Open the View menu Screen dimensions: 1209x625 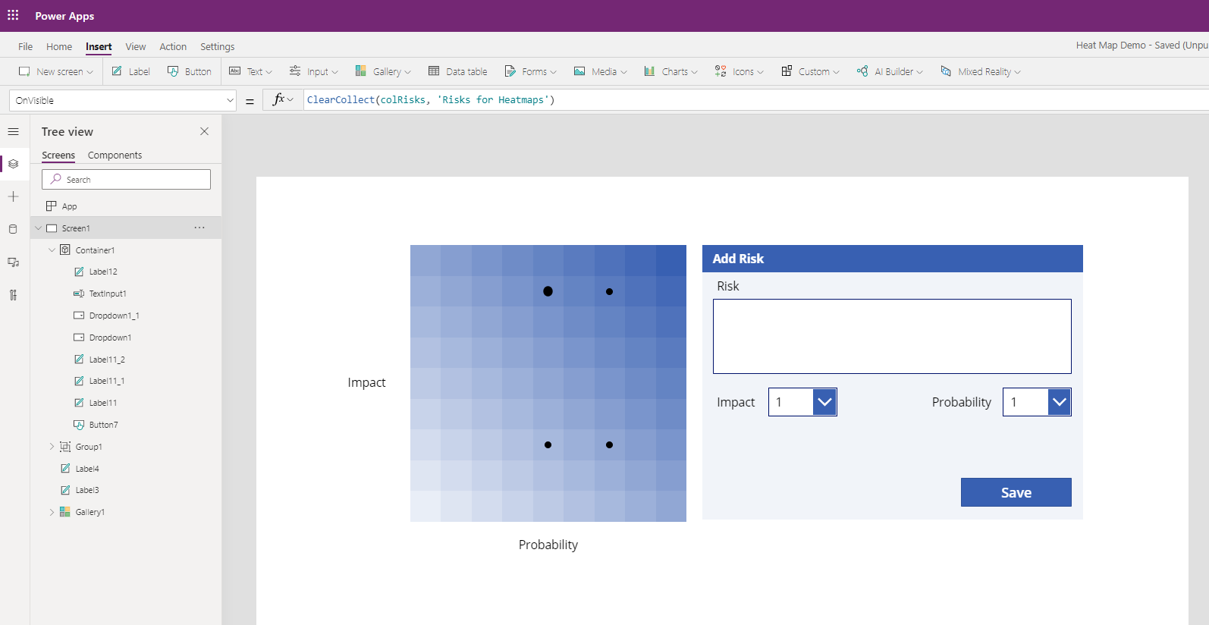[x=136, y=46]
